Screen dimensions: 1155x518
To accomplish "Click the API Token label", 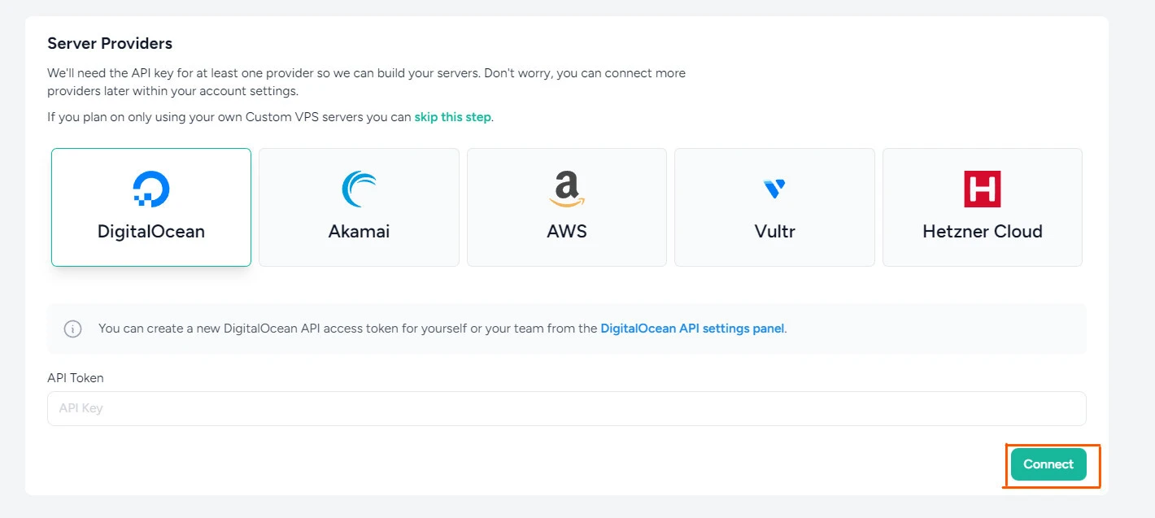I will pyautogui.click(x=75, y=377).
